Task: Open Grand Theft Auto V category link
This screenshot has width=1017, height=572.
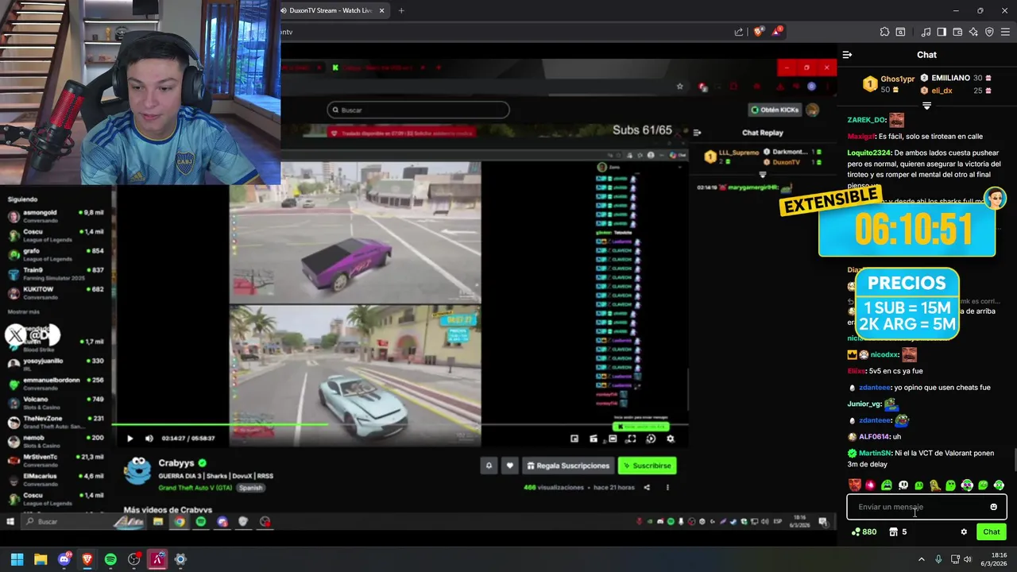Action: point(195,488)
